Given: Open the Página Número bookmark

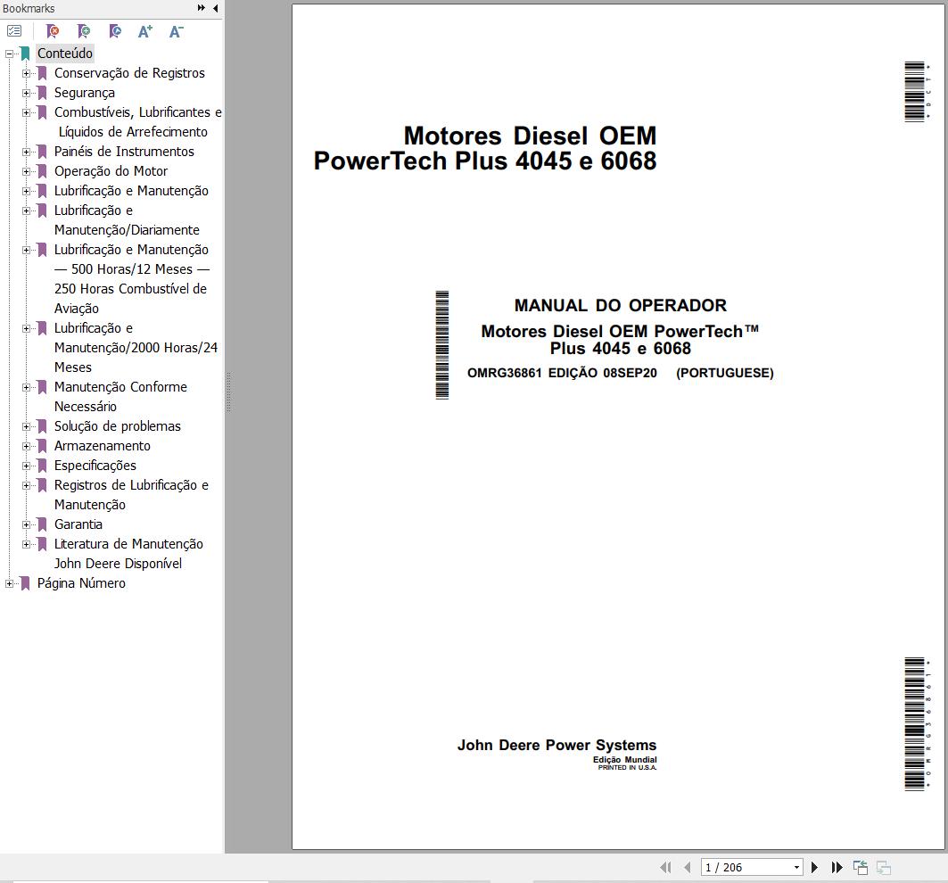Looking at the screenshot, I should [x=81, y=583].
